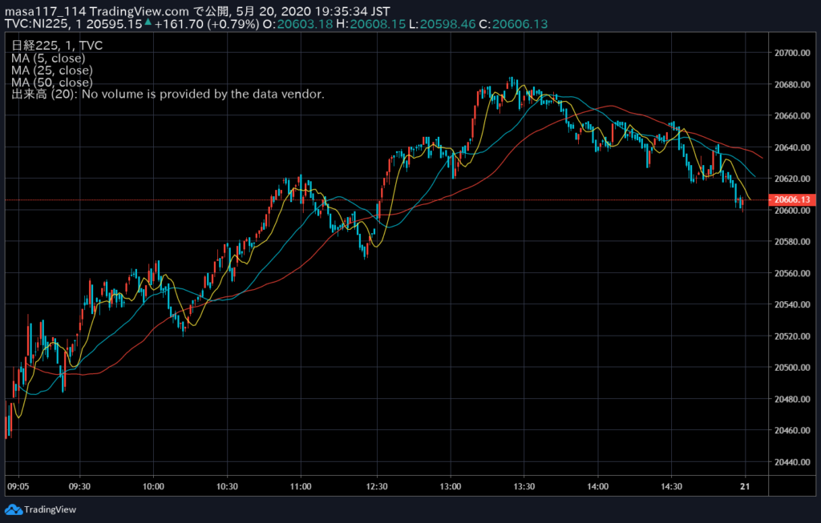Click the 13:00 time axis label
The height and width of the screenshot is (523, 821).
point(451,486)
